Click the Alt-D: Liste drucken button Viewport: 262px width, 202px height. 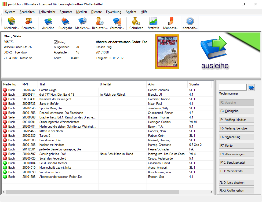(x=236, y=182)
